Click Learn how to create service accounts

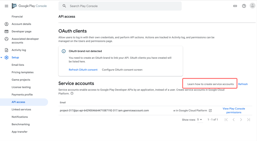coord(210,84)
